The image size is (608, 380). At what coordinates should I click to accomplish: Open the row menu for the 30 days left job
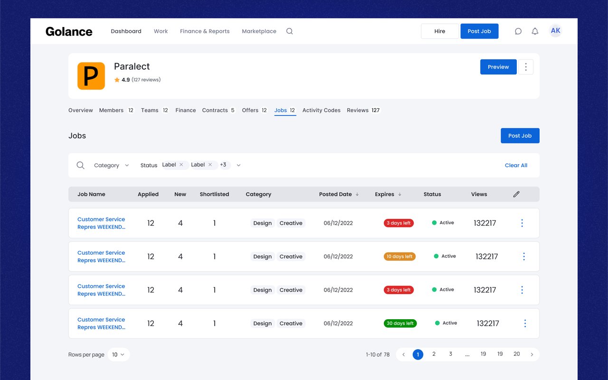525,323
